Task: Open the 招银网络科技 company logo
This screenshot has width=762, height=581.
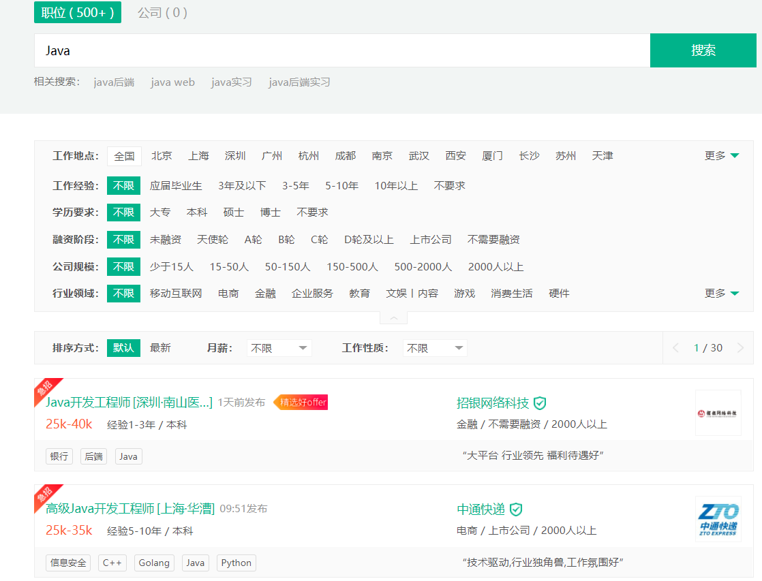Action: coord(718,413)
